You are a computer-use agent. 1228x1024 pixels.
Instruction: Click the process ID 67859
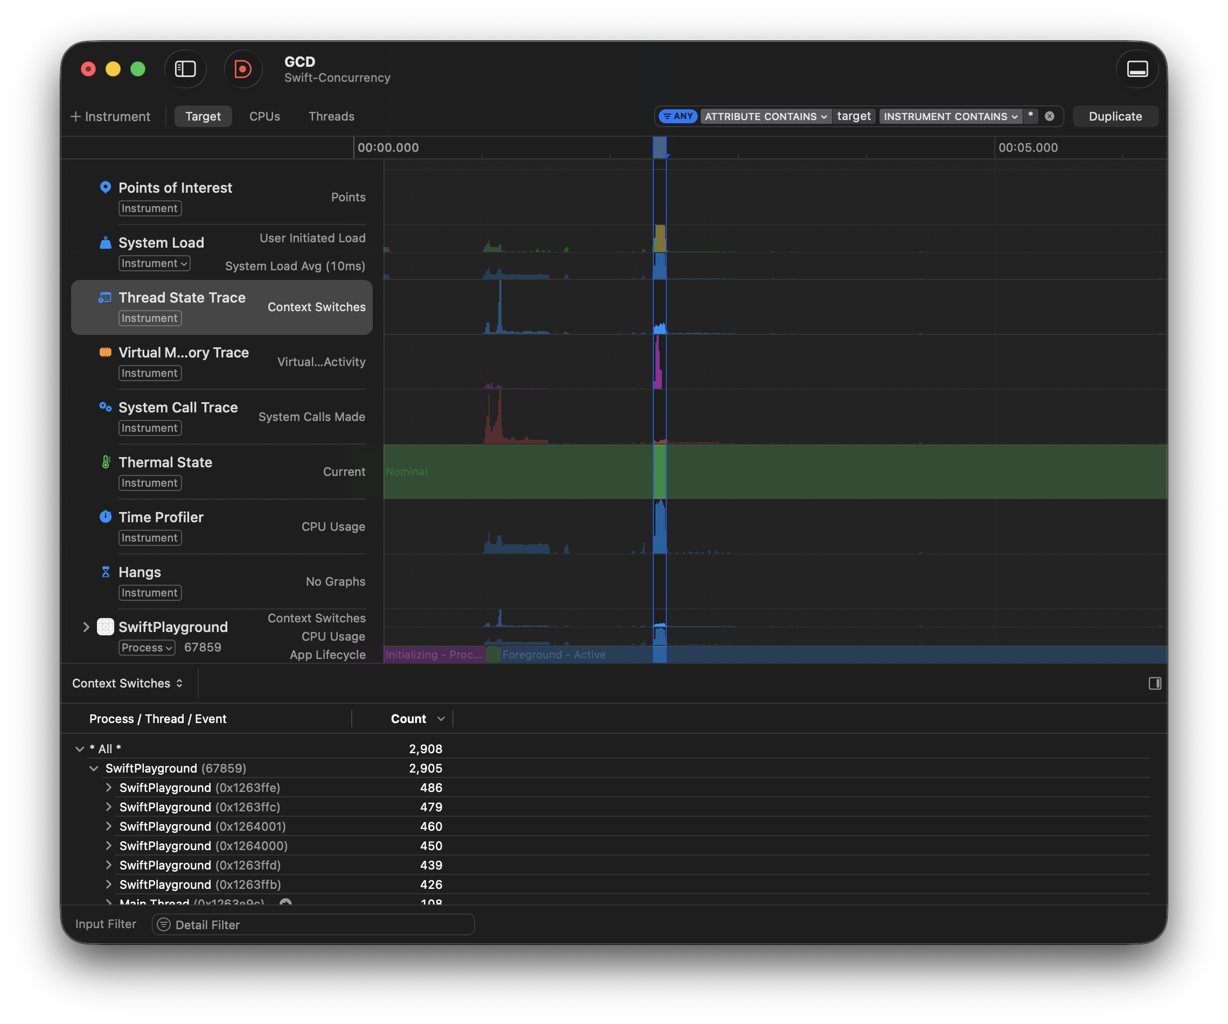(x=203, y=647)
